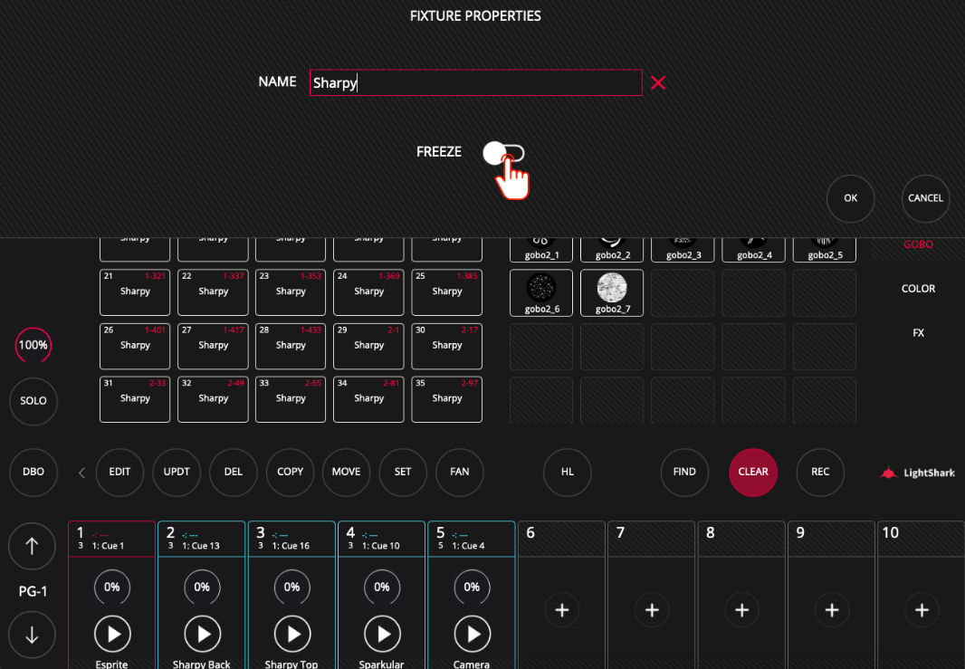Play the Sharpy Back cuelist on playback 2

203,634
